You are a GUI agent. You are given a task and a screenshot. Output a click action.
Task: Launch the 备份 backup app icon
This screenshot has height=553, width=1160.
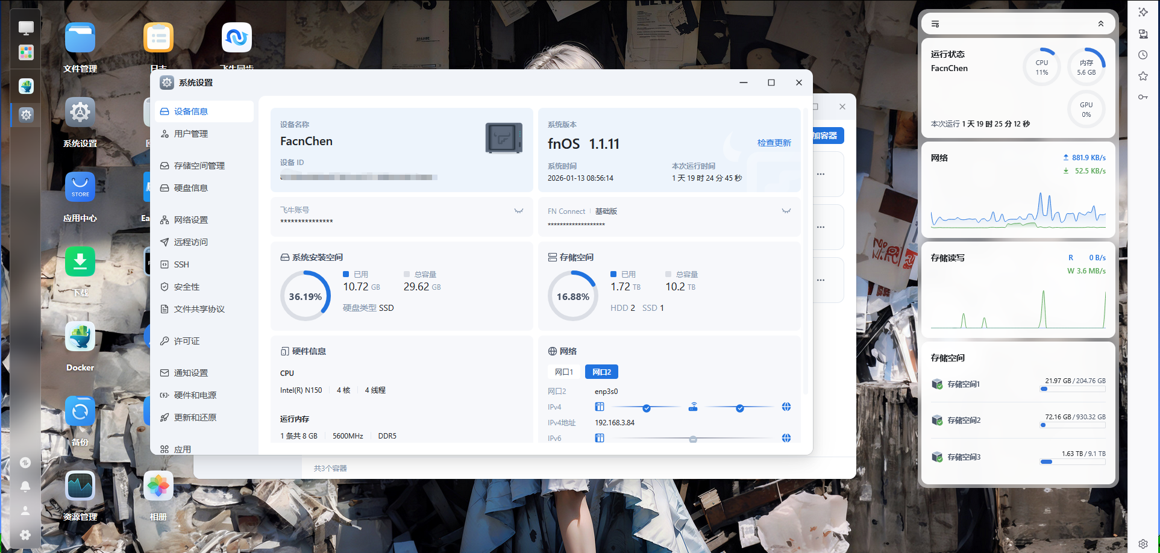click(80, 411)
